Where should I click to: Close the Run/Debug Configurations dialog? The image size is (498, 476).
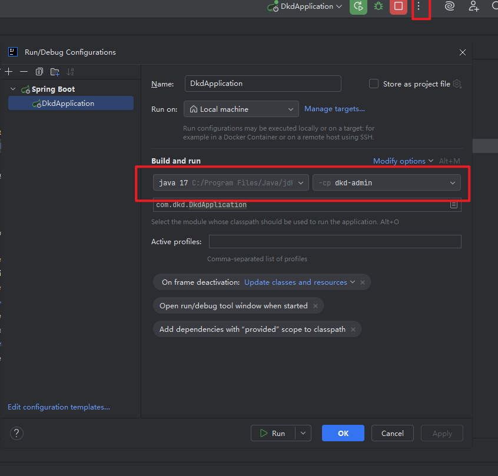point(463,52)
